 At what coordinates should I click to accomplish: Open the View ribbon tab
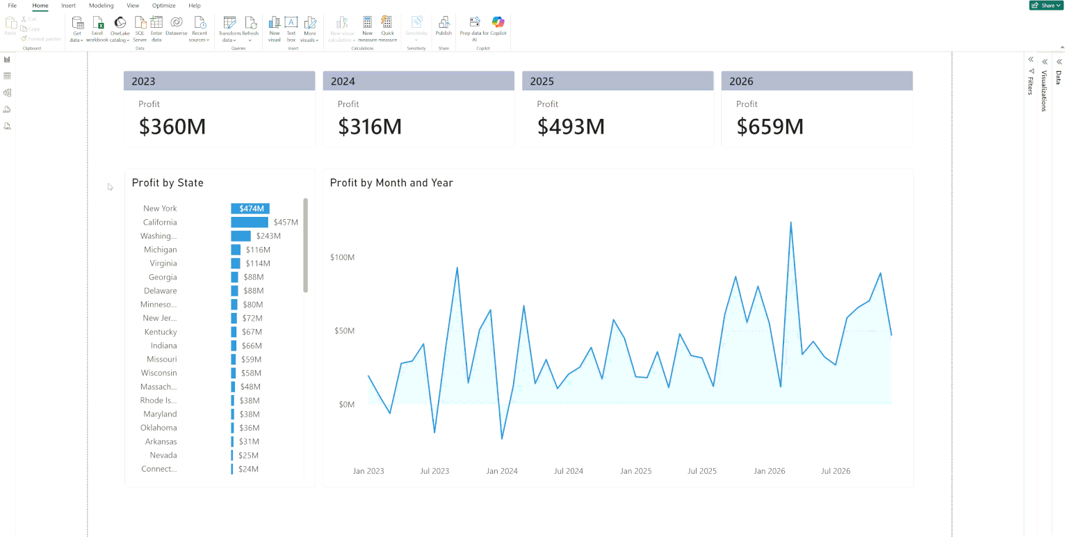(133, 6)
